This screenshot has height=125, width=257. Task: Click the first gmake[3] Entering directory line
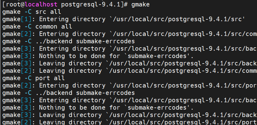129,49
